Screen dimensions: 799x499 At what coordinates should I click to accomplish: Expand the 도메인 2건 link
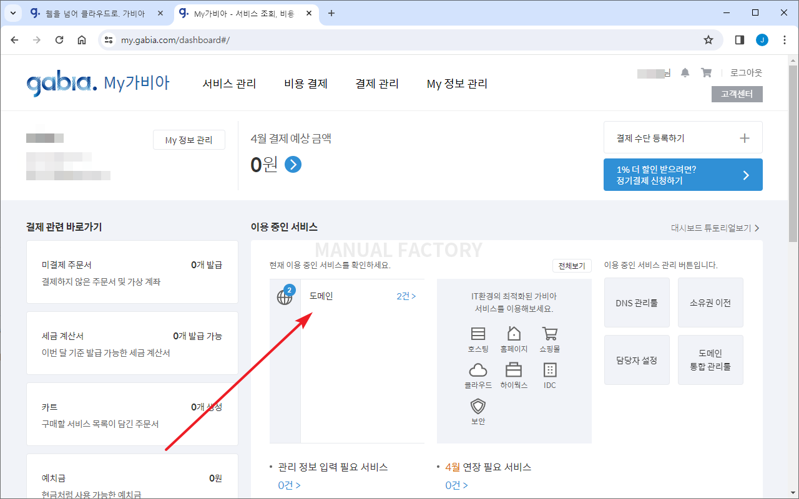click(x=406, y=296)
